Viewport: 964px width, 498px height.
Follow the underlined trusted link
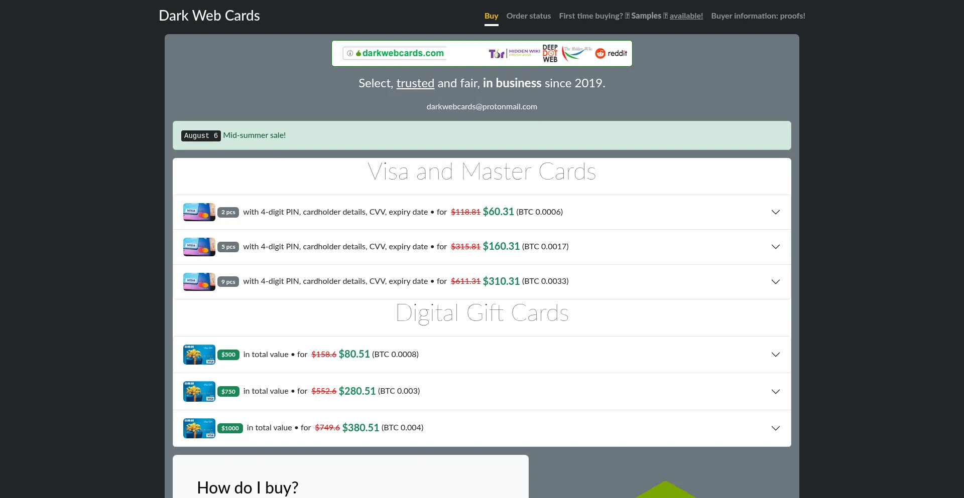coord(415,83)
